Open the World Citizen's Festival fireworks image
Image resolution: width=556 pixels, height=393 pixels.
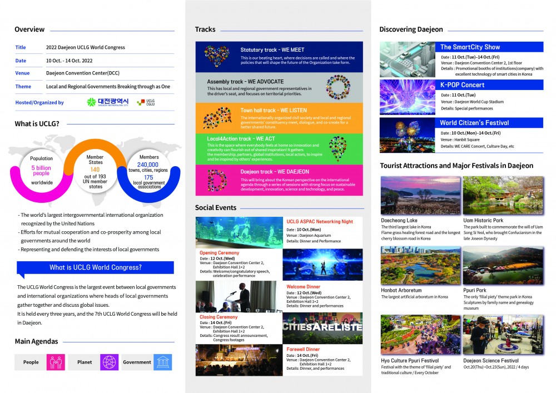tap(408, 135)
